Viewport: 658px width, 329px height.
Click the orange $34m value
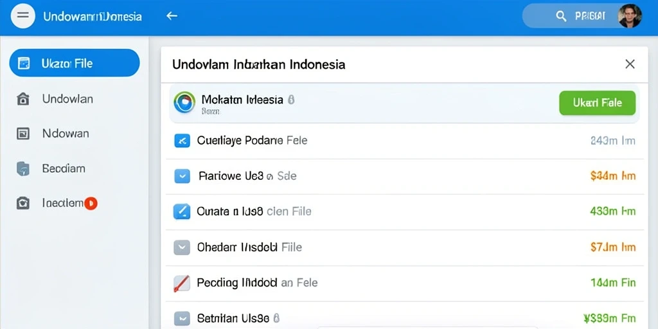point(612,176)
